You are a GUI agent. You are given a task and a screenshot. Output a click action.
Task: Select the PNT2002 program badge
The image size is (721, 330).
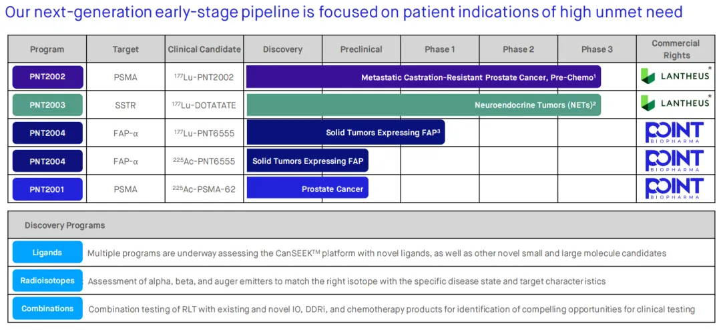[47, 77]
